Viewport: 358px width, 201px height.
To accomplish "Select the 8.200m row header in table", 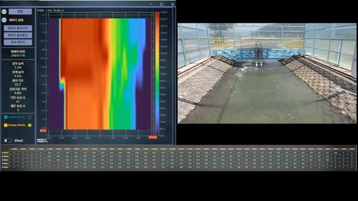I will click(5, 167).
